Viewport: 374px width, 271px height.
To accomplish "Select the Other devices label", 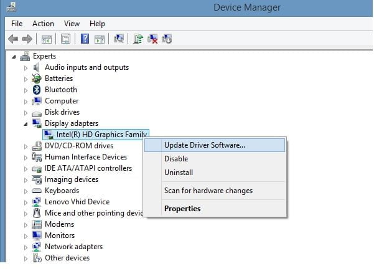I will coord(67,258).
